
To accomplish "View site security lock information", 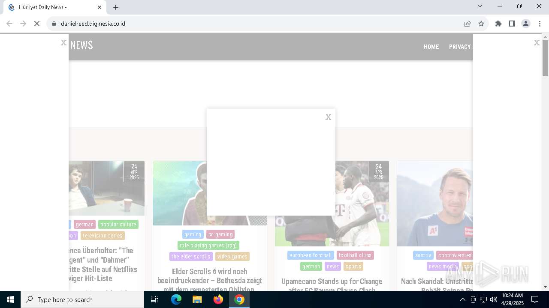I will click(54, 24).
